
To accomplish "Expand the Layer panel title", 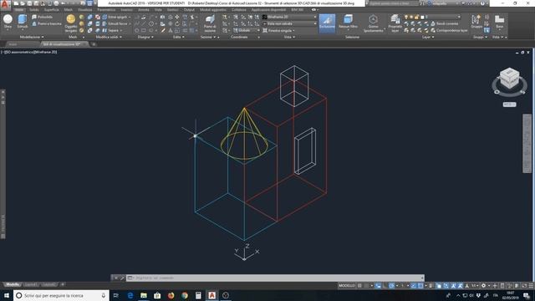I will coord(428,37).
